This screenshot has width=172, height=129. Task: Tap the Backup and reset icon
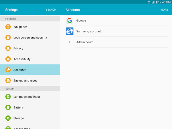tap(8, 81)
